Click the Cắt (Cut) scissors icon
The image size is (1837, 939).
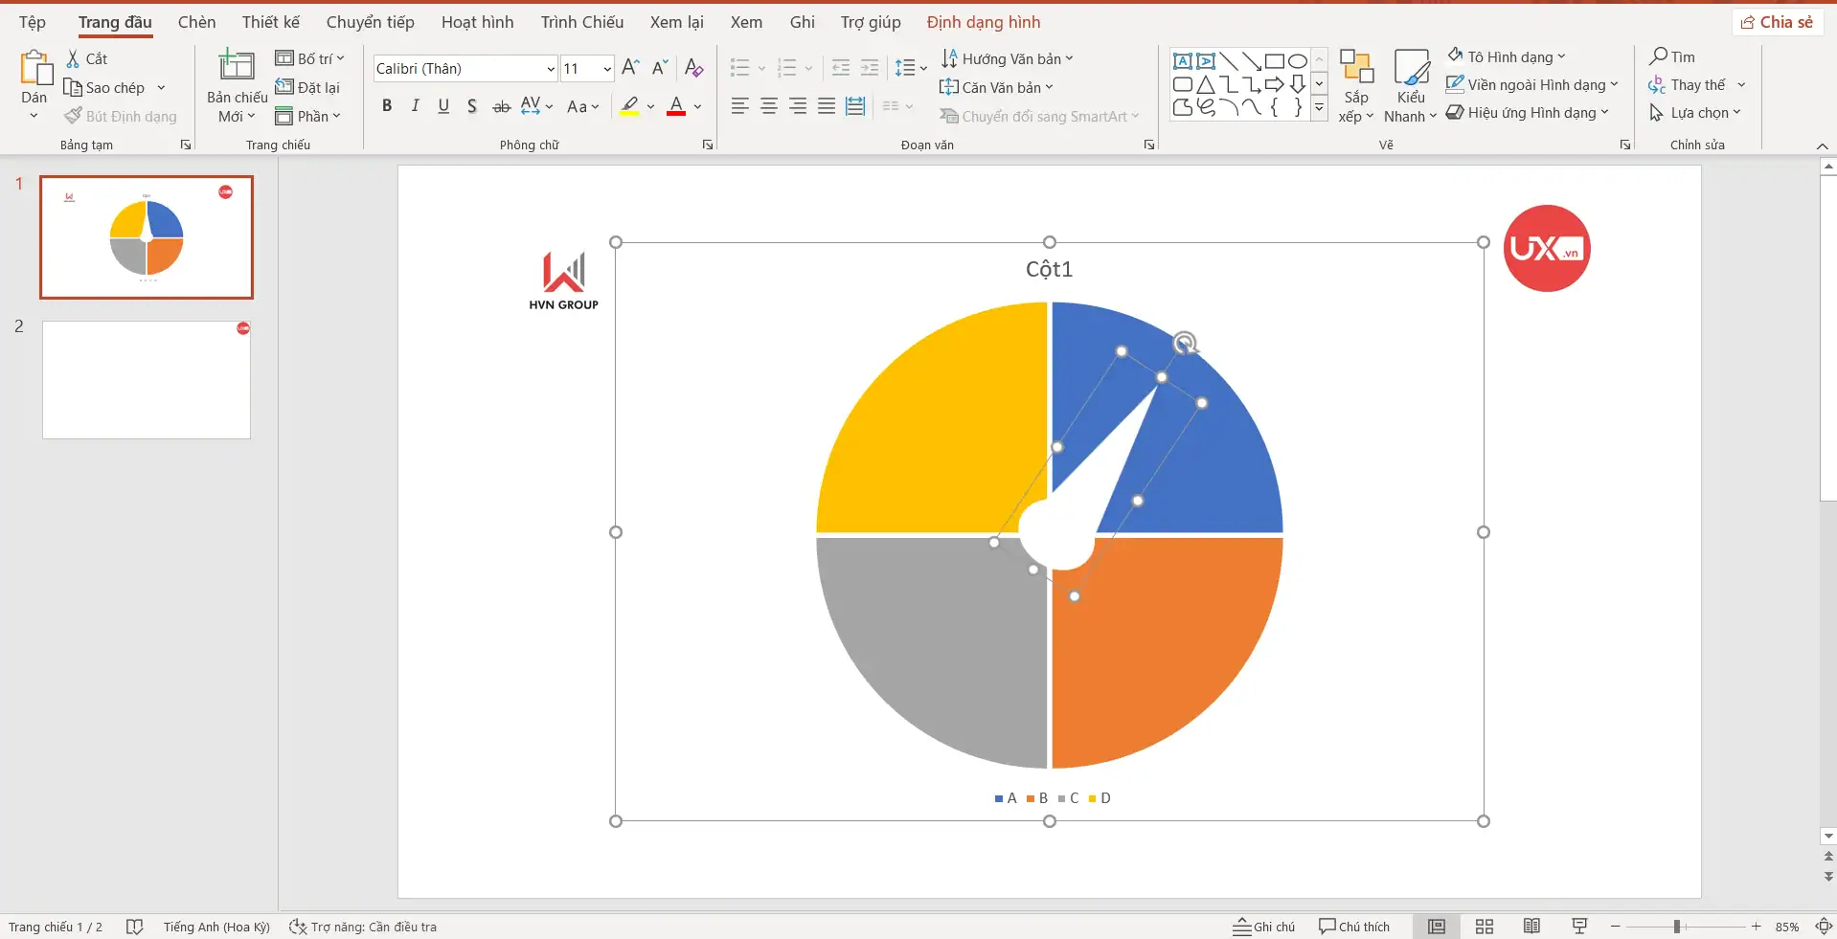coord(73,59)
